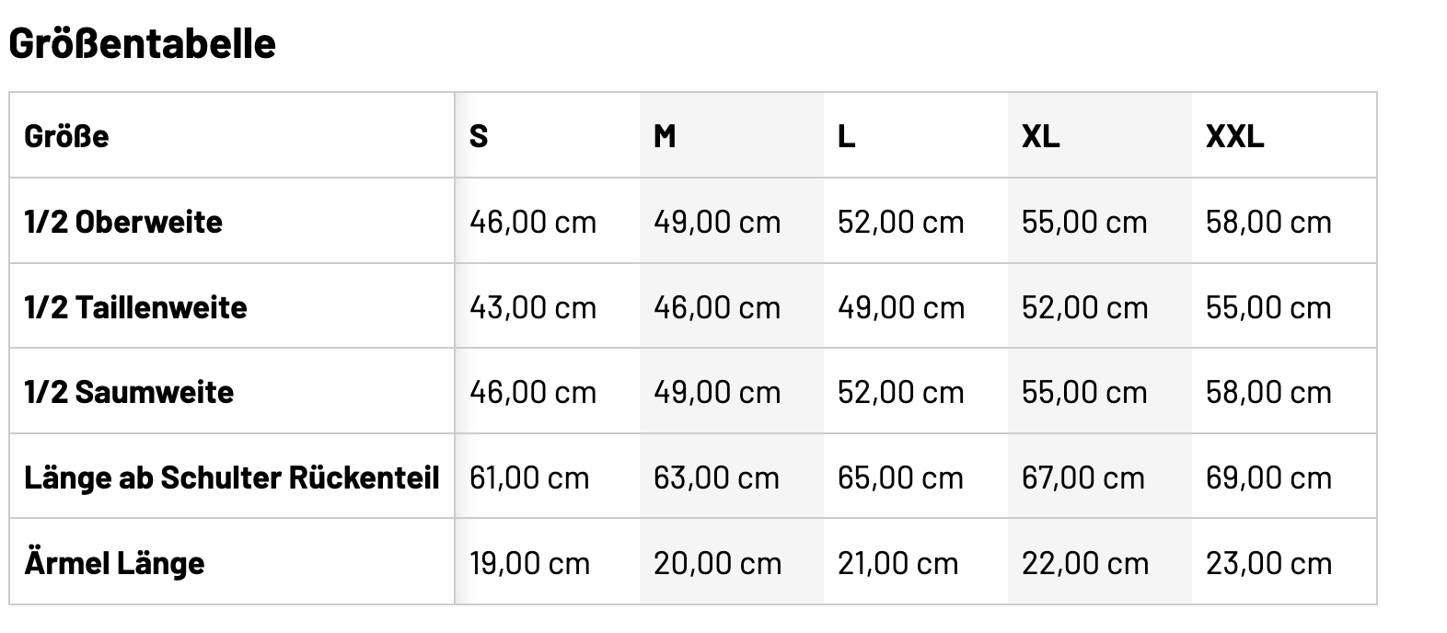This screenshot has height=633, width=1447.
Task: Click the S size column header
Action: 479,136
